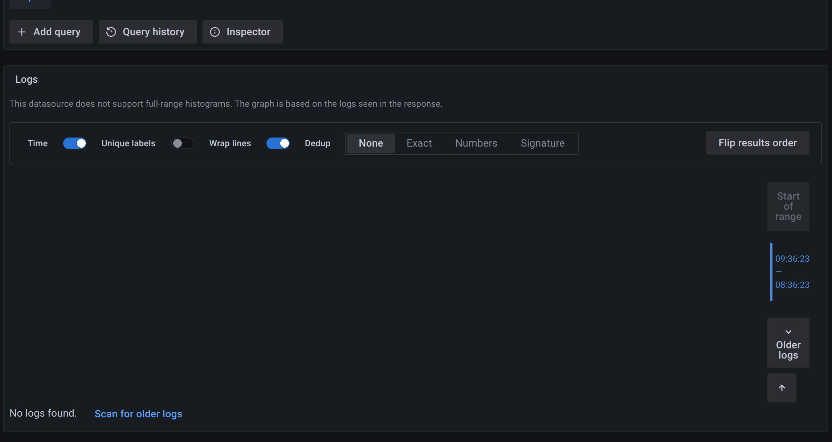
Task: Scan for older logs
Action: click(138, 414)
